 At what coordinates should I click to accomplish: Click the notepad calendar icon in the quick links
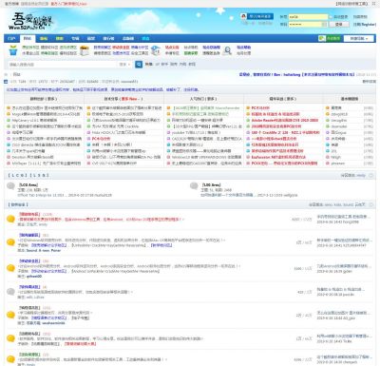pos(85,50)
